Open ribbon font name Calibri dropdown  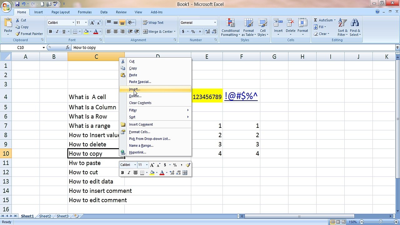73,22
